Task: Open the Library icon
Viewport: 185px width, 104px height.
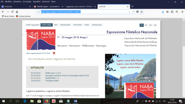Action: 168,12
